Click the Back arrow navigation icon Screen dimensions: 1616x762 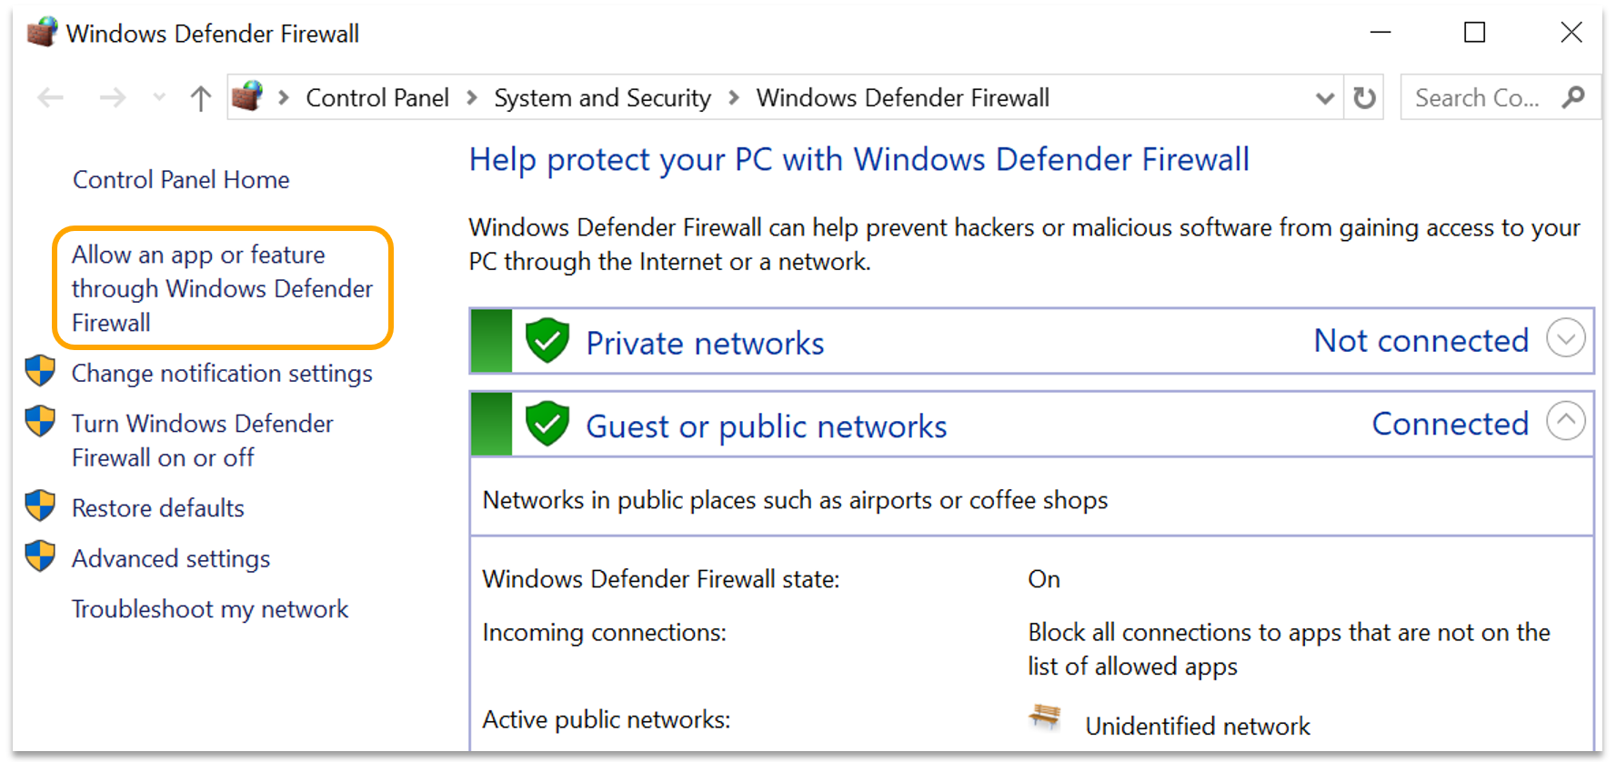51,97
